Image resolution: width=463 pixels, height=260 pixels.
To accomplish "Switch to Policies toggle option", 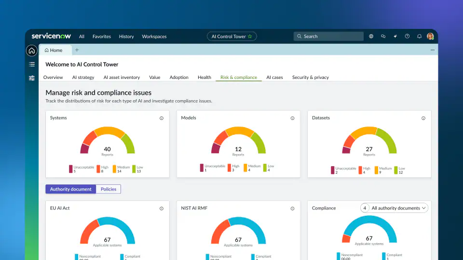I will 109,189.
